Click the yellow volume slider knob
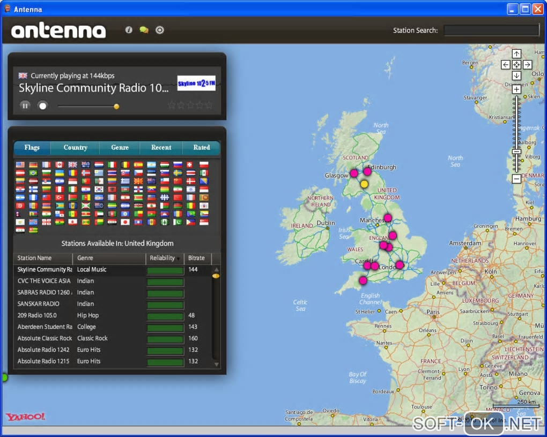547x437 pixels. tap(116, 107)
